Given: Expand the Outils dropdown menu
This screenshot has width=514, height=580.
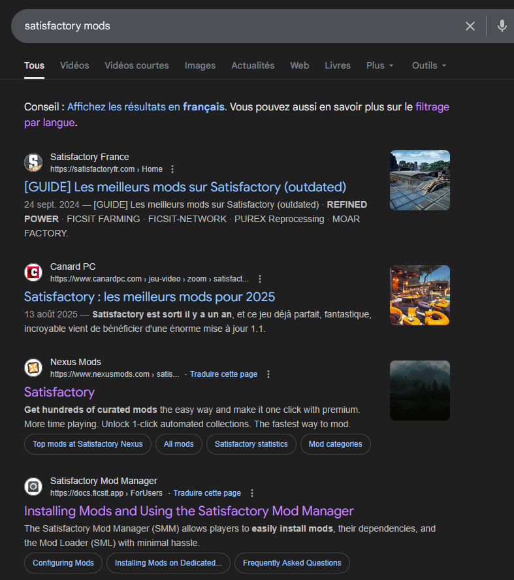Looking at the screenshot, I should point(429,65).
